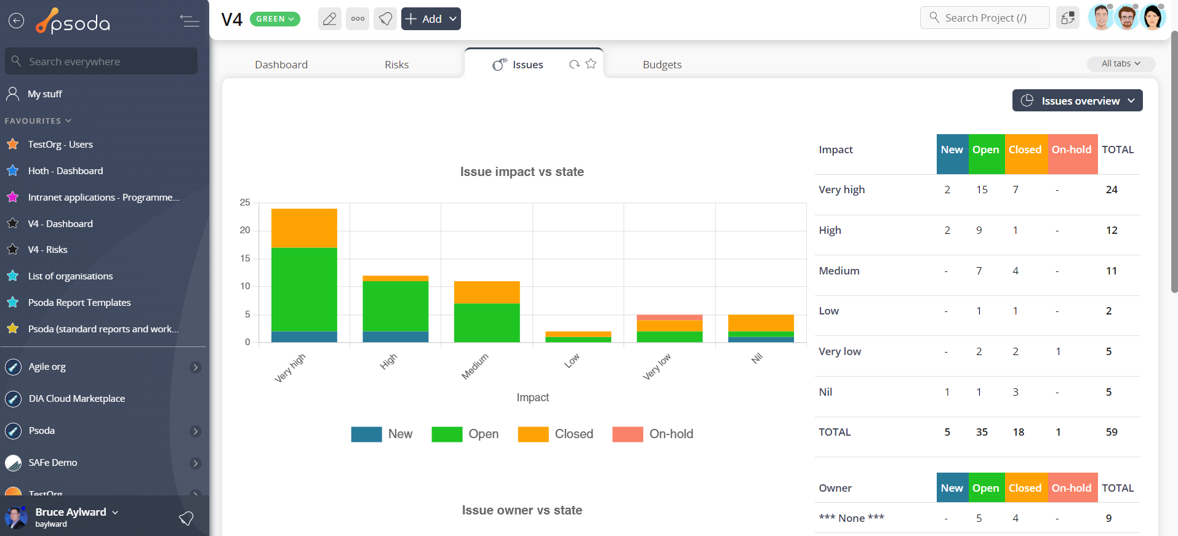Open the Issues overview dropdown
1178x536 pixels.
pyautogui.click(x=1077, y=100)
